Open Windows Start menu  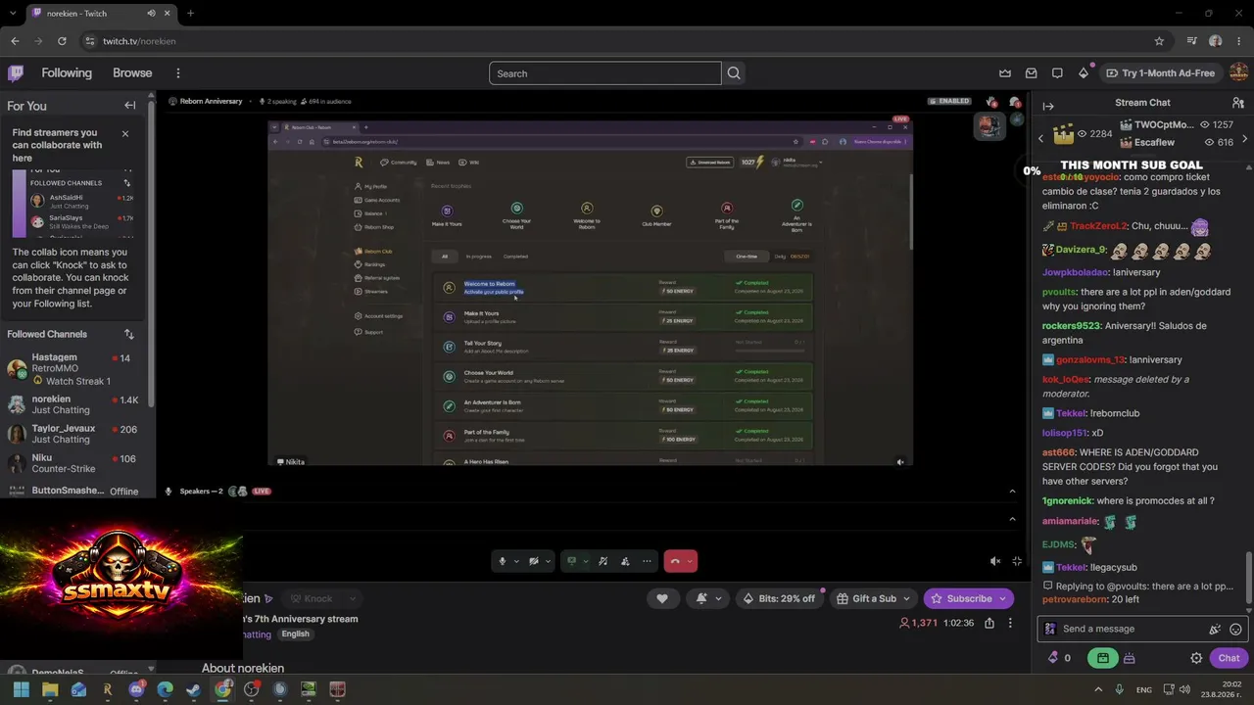pos(22,689)
